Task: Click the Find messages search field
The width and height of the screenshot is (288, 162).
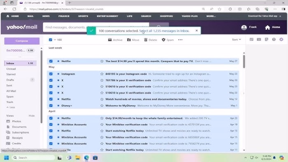Action: coord(96,27)
